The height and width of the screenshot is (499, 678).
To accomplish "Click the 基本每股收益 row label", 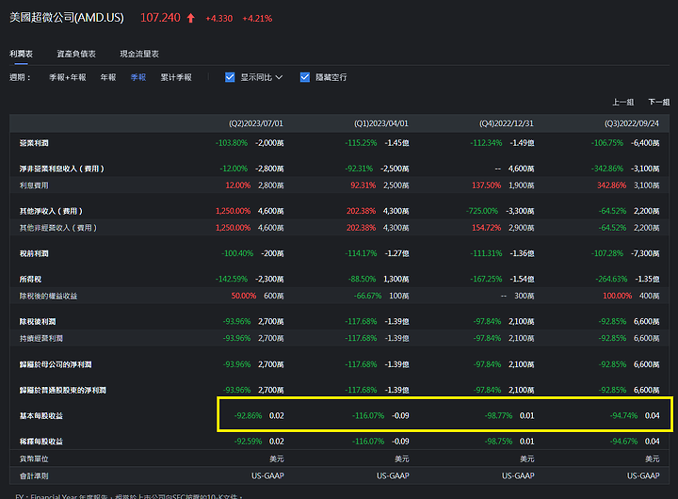I will pos(41,416).
